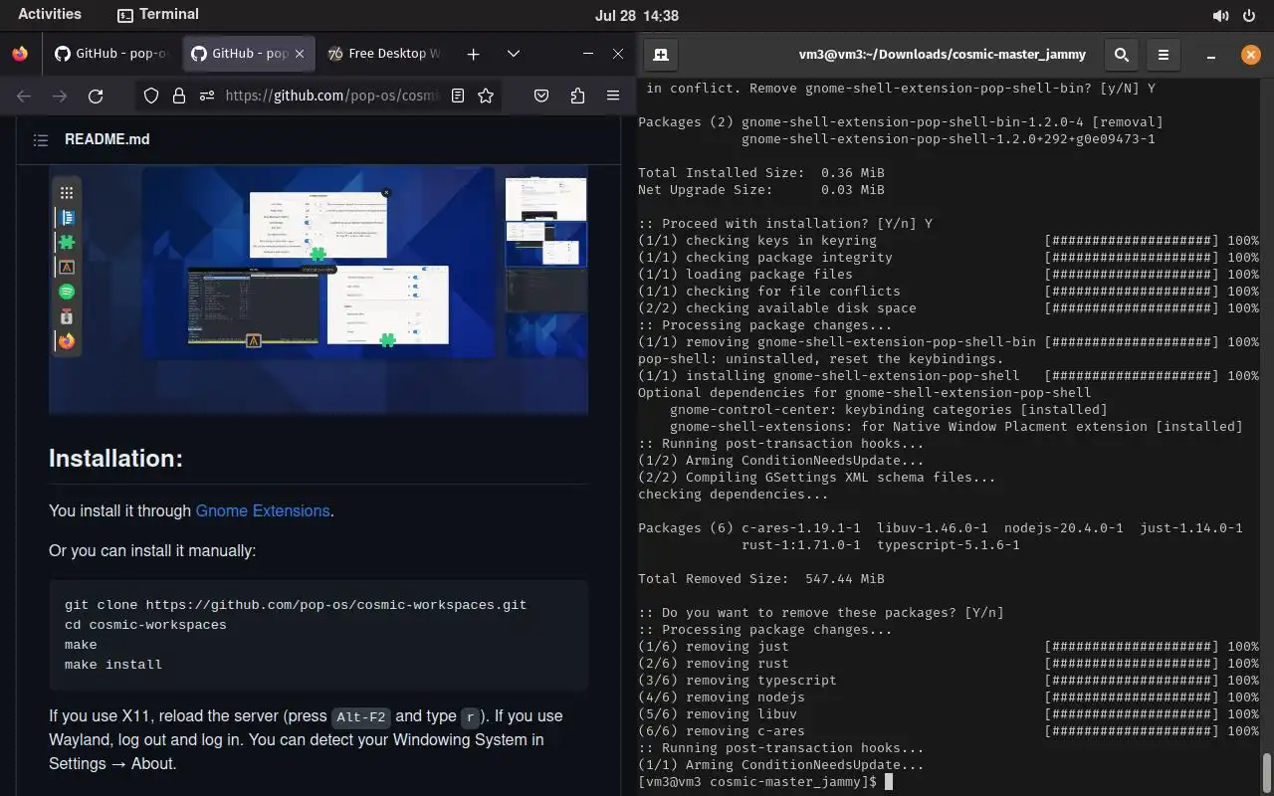Toggle reader view icon
This screenshot has height=796, width=1274.
[x=458, y=96]
